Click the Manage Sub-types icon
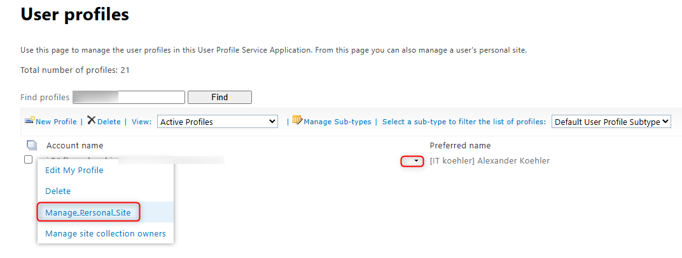 297,120
